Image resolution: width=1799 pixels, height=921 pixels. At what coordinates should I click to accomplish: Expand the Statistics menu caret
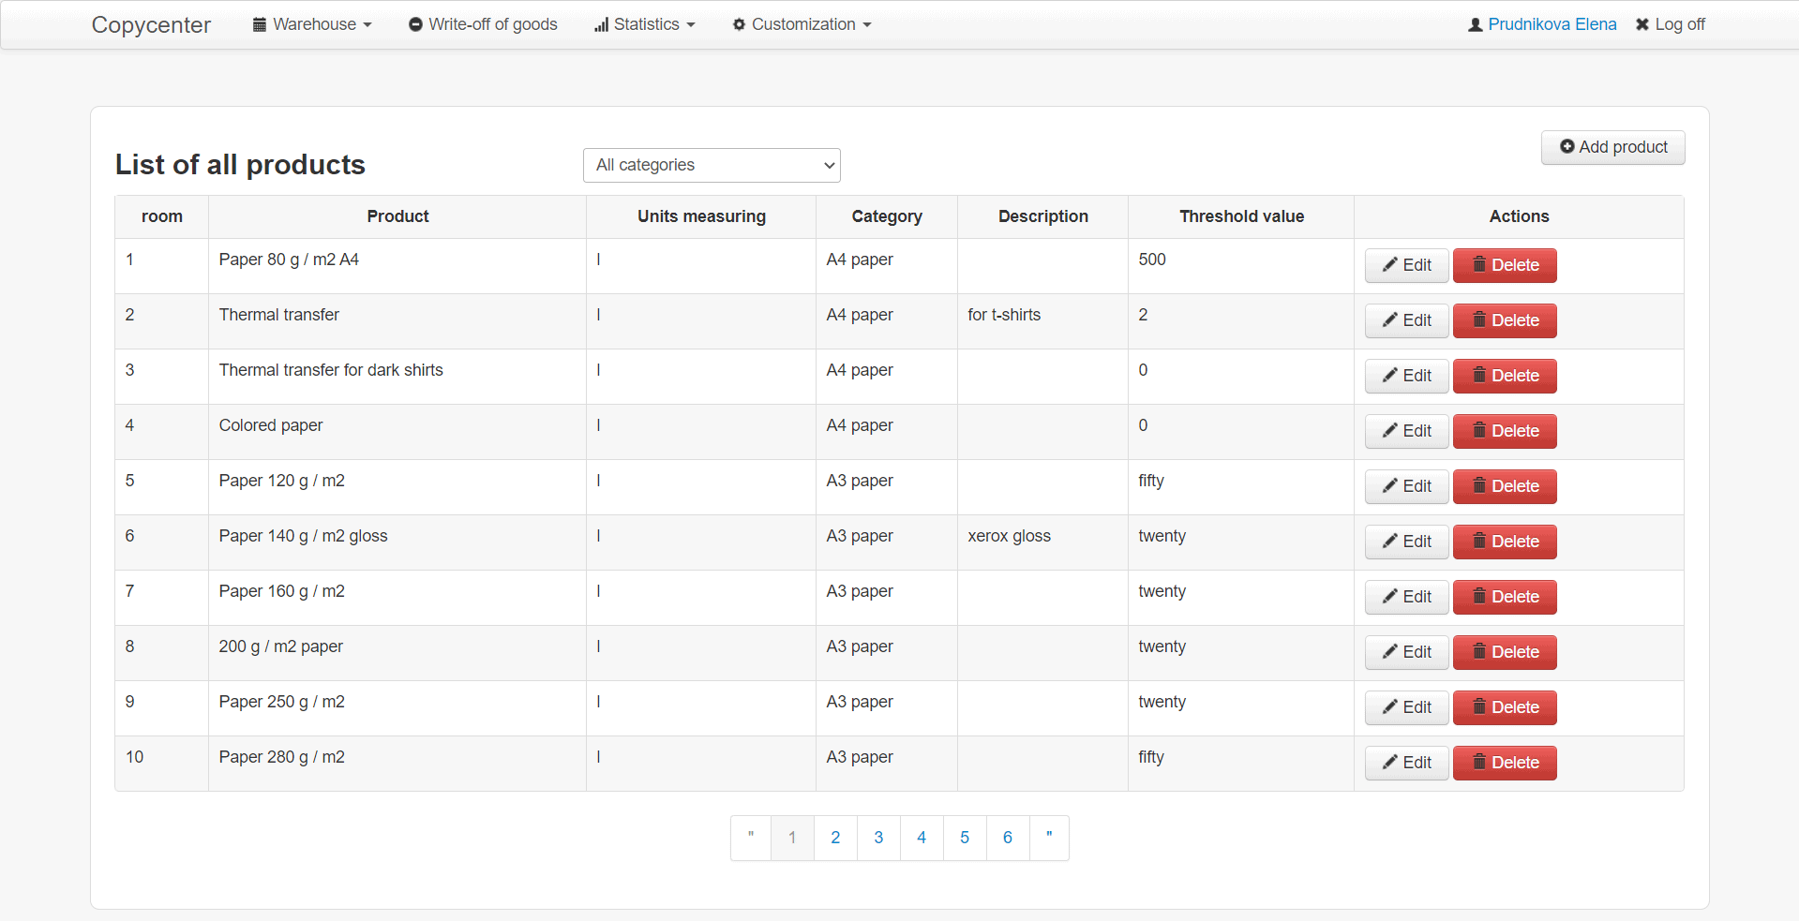point(691,25)
